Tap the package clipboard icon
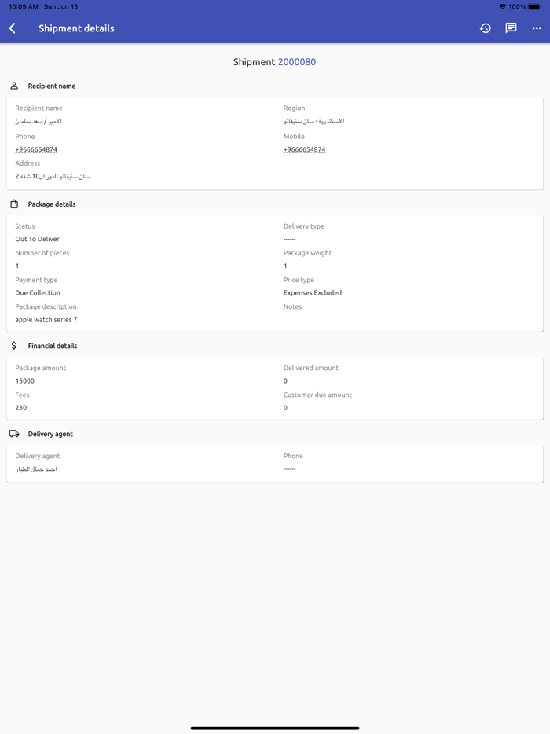The image size is (550, 734). point(14,204)
